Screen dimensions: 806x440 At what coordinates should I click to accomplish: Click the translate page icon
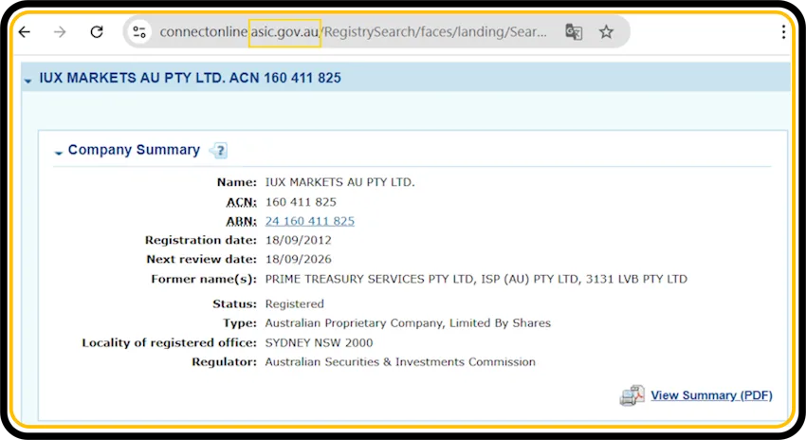(574, 32)
